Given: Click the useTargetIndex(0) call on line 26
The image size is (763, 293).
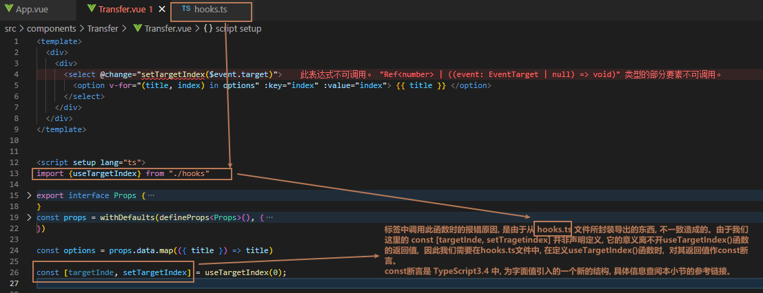Looking at the screenshot, I should coord(245,272).
